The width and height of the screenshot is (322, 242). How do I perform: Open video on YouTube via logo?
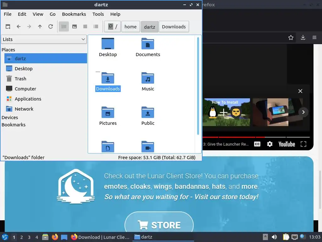click(x=287, y=144)
